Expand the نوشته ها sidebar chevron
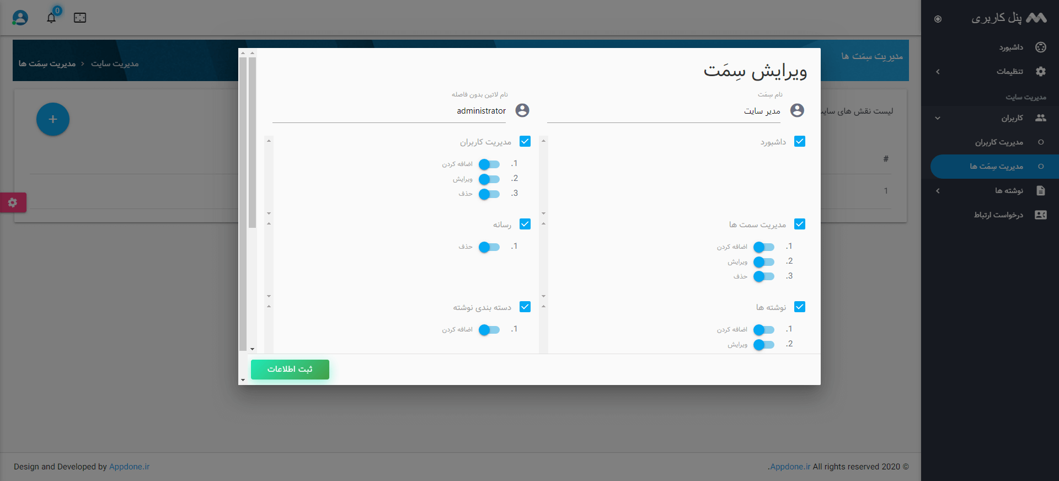The height and width of the screenshot is (481, 1059). tap(938, 191)
